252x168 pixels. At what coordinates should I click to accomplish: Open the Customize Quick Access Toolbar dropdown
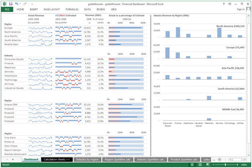[x=32, y=4]
